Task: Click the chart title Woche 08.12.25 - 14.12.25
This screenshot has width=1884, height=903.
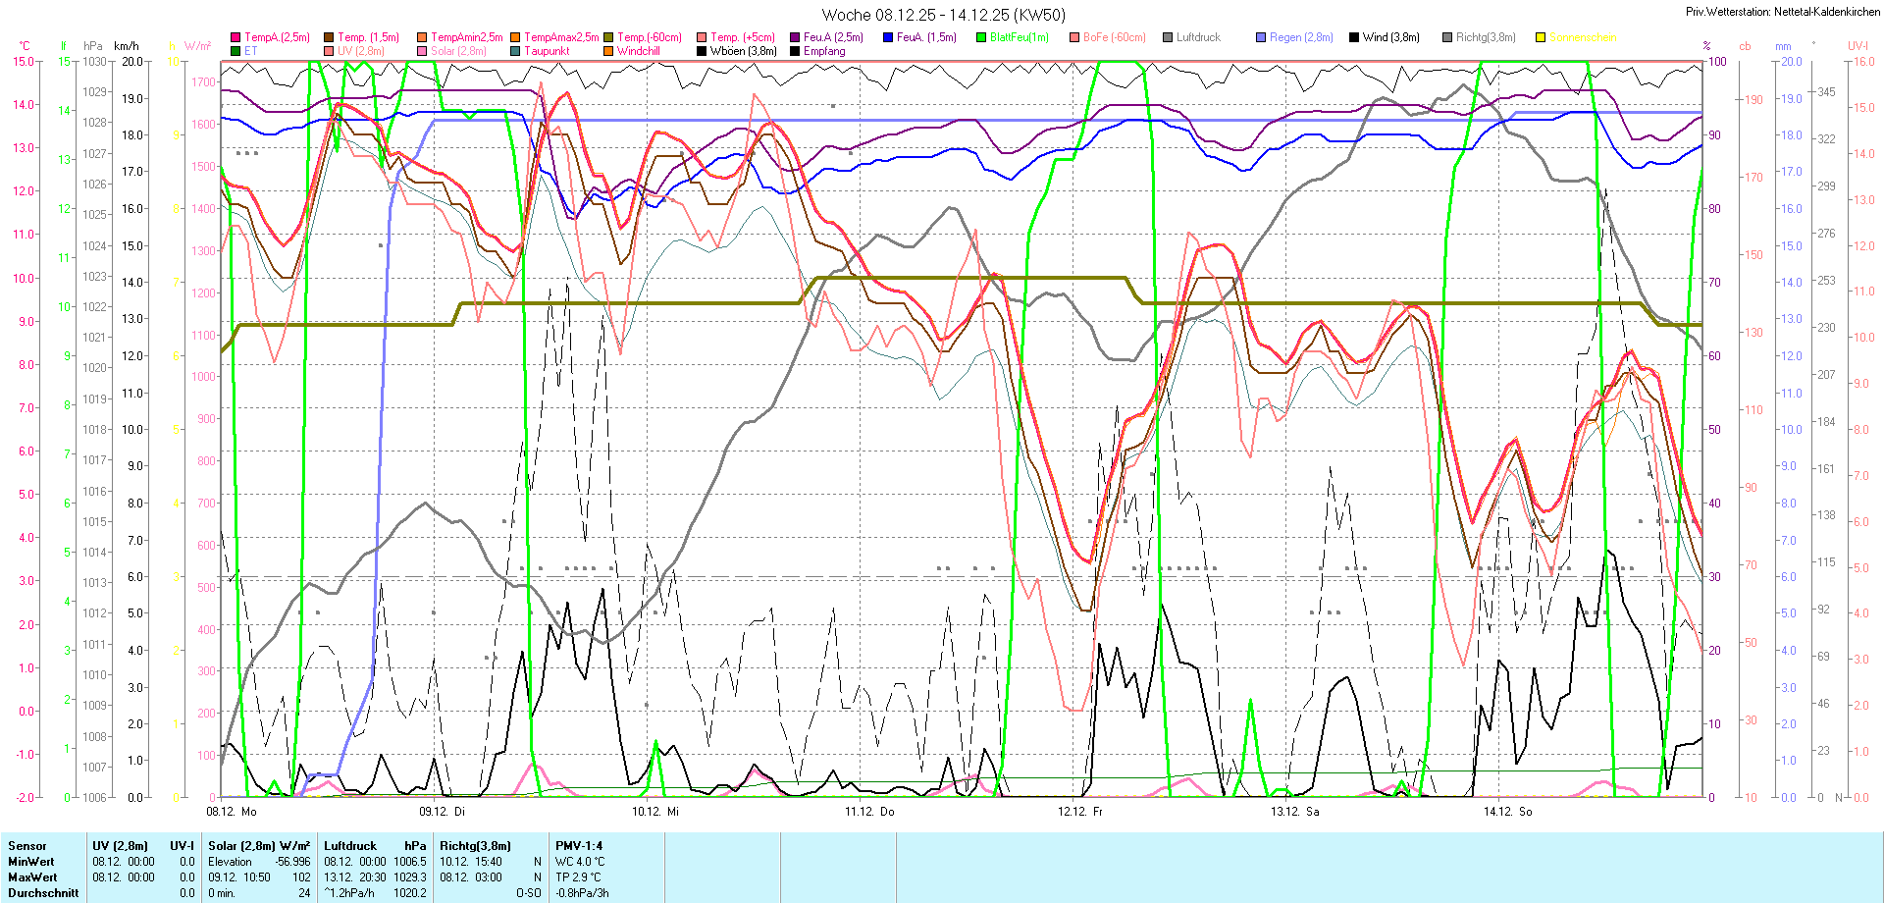Action: click(x=943, y=15)
